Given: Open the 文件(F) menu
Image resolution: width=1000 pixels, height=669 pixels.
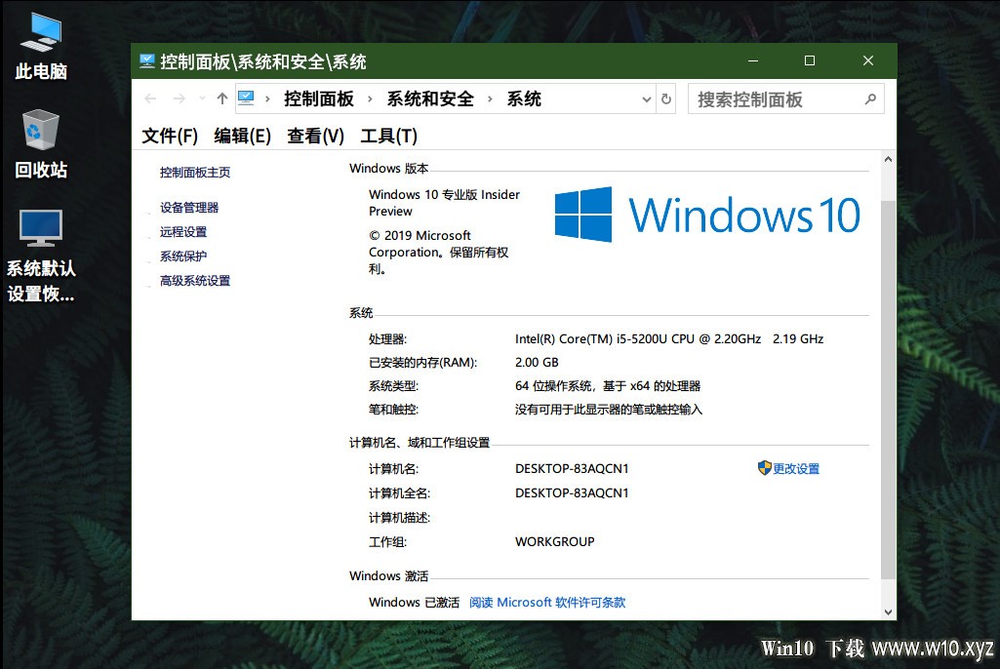Looking at the screenshot, I should coord(170,136).
